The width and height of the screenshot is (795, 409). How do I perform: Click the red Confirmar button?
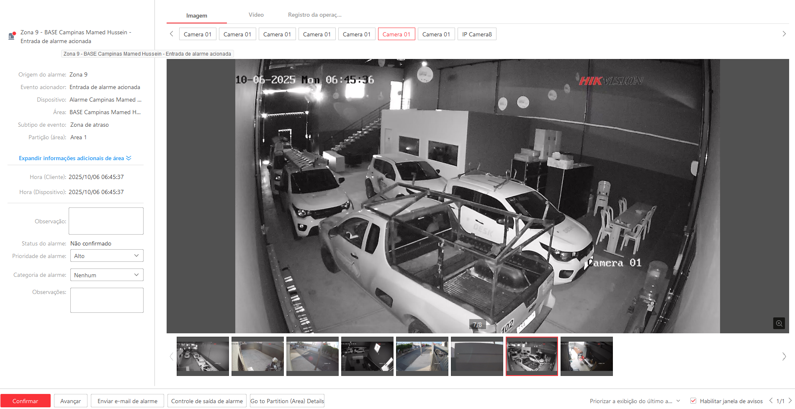[x=26, y=401]
